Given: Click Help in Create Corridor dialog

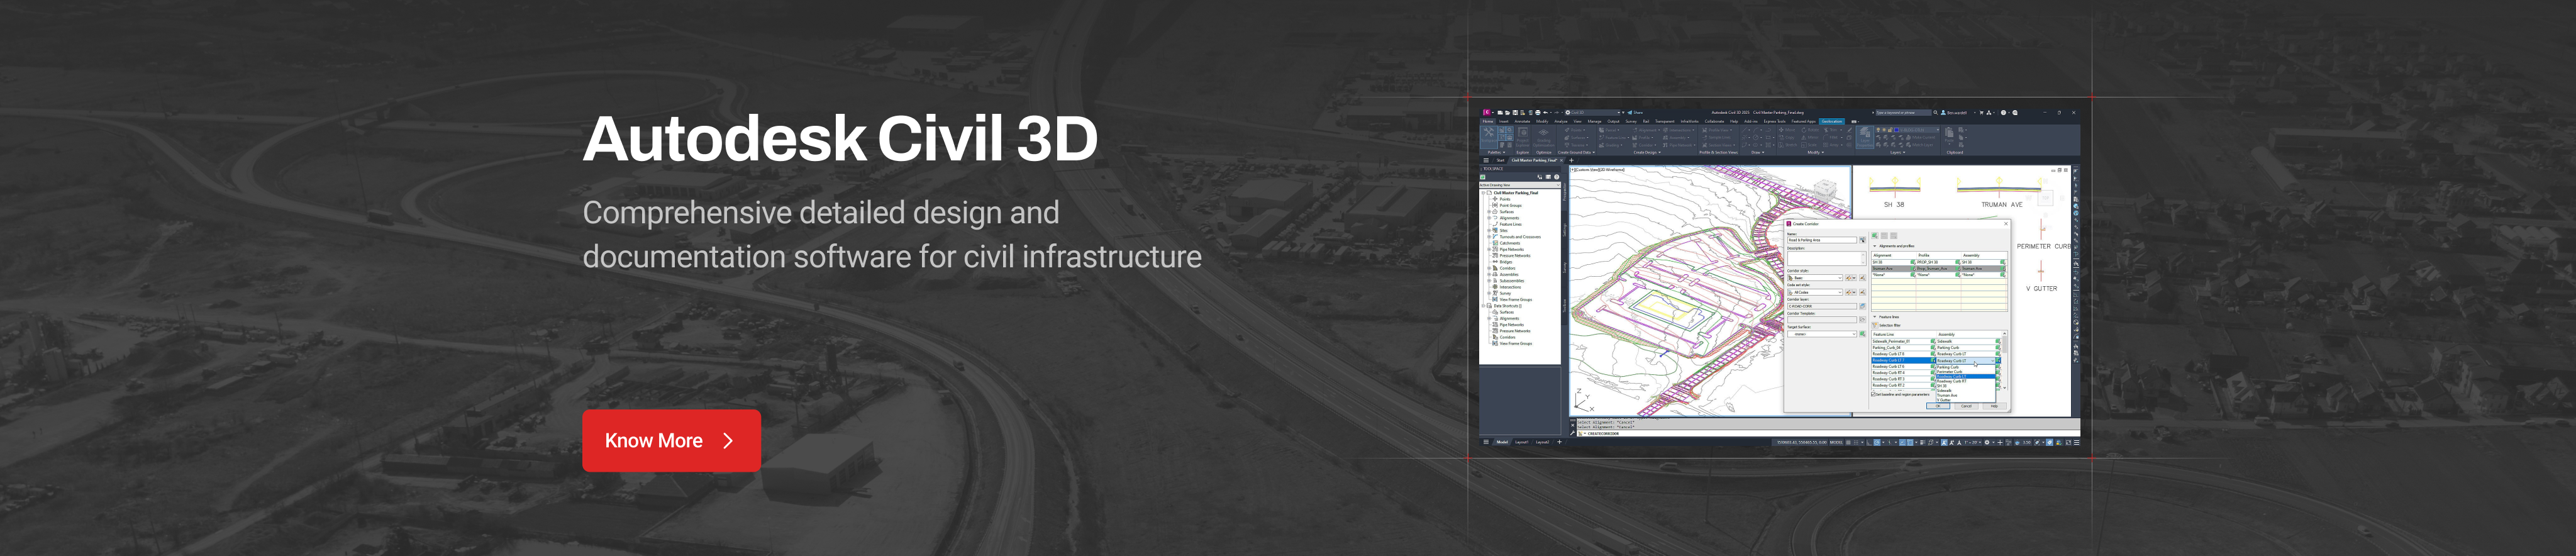Looking at the screenshot, I should (1994, 406).
